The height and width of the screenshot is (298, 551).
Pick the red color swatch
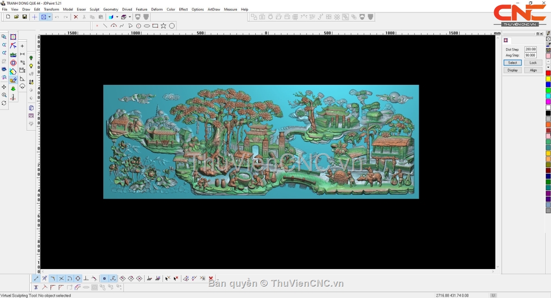pyautogui.click(x=548, y=73)
